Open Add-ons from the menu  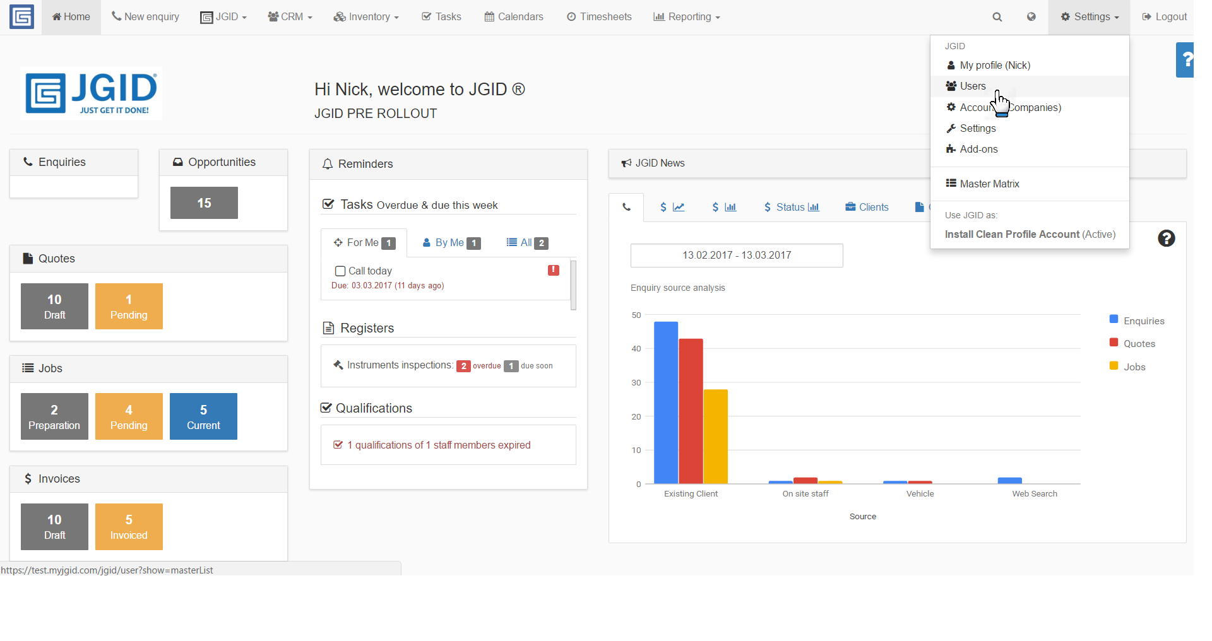click(x=1030, y=150)
